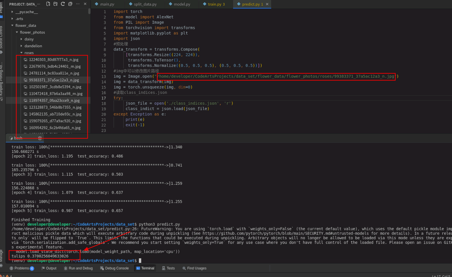Image resolution: width=452 pixels, height=277 pixels.
Task: Open the Debug Console panel
Action: pos(114,268)
